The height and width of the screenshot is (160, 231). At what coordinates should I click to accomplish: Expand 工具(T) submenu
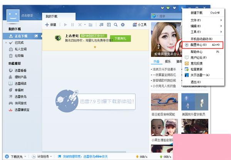click(x=203, y=32)
